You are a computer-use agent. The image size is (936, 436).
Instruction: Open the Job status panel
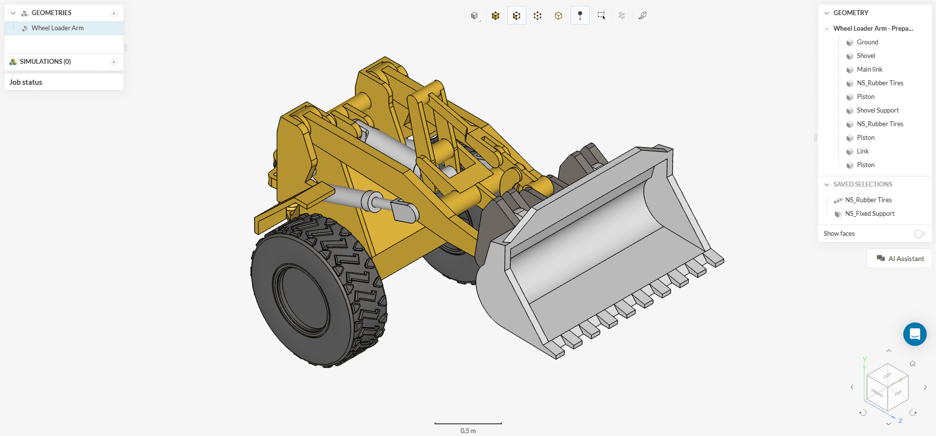click(26, 82)
